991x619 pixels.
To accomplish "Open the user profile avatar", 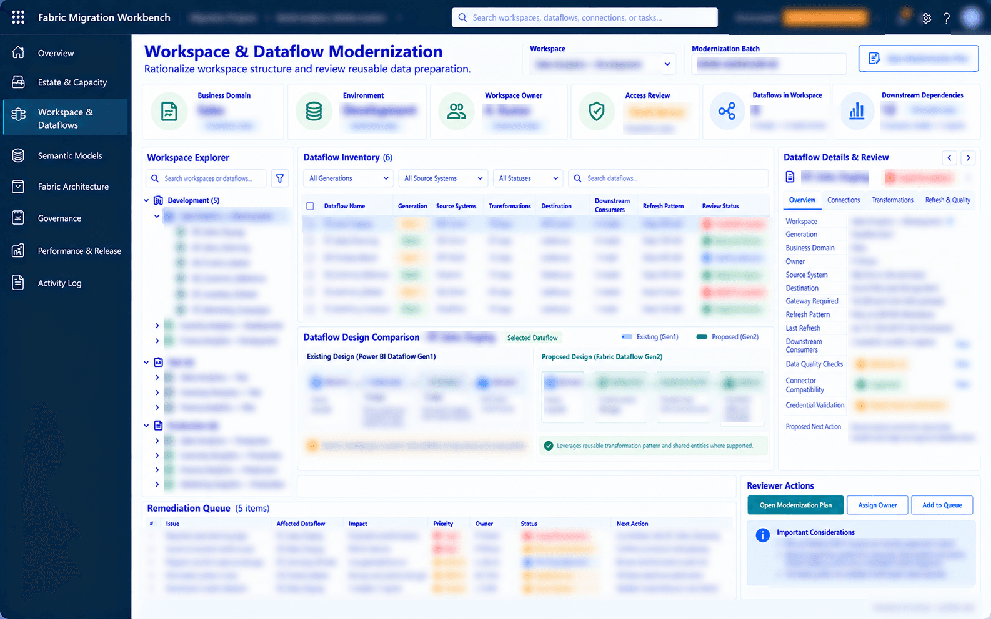I will (x=970, y=17).
